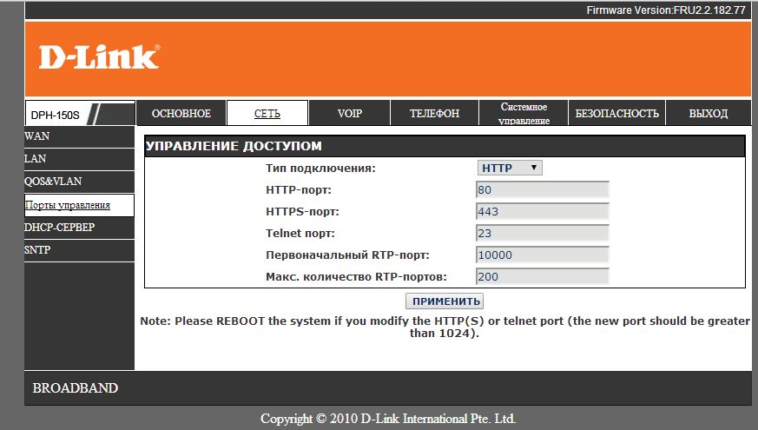This screenshot has width=758, height=430.
Task: Click the Firmware Version text
Action: pyautogui.click(x=666, y=10)
